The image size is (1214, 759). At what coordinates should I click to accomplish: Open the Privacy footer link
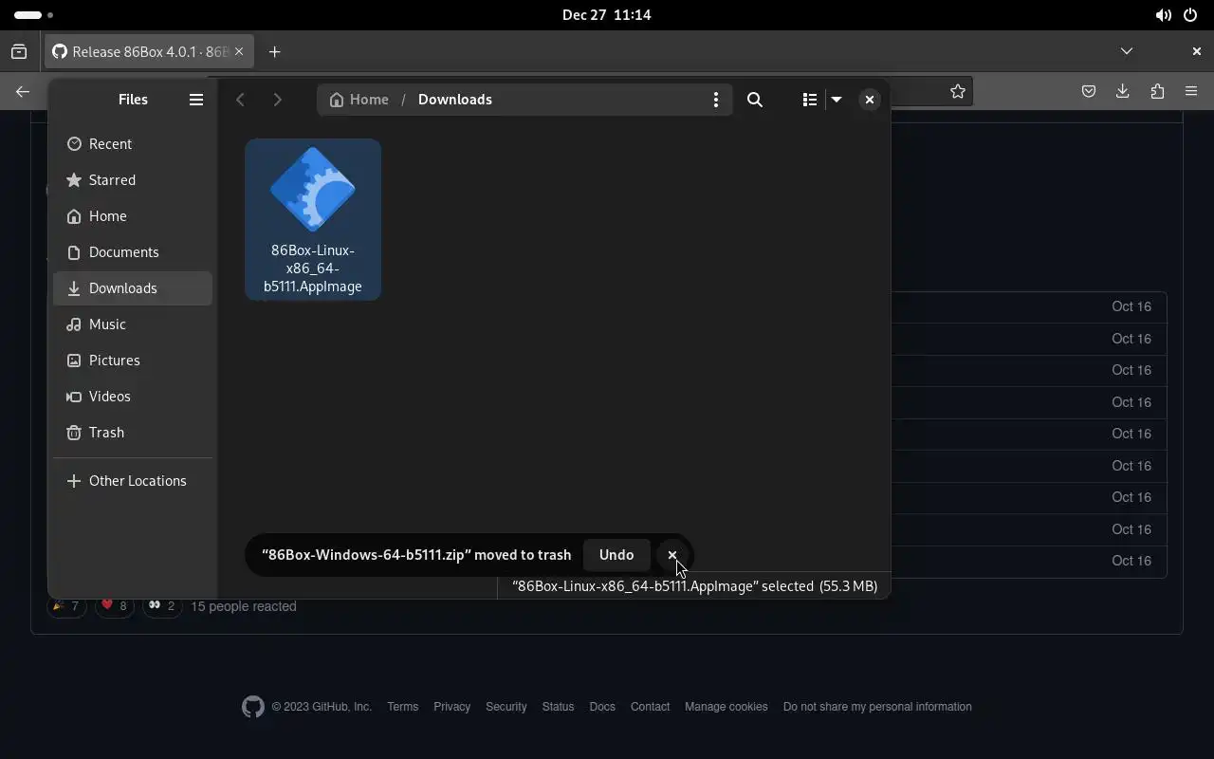[x=451, y=707]
